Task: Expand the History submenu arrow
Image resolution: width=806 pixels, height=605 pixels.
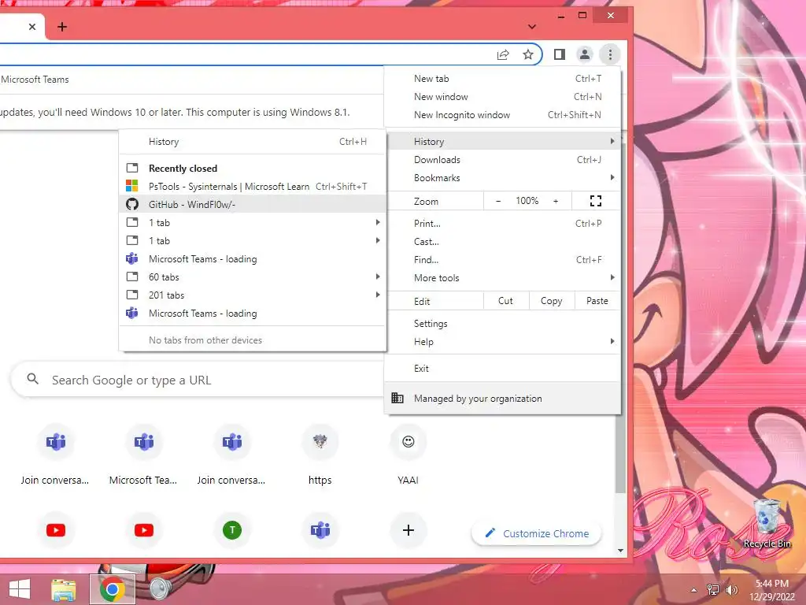Action: (612, 141)
